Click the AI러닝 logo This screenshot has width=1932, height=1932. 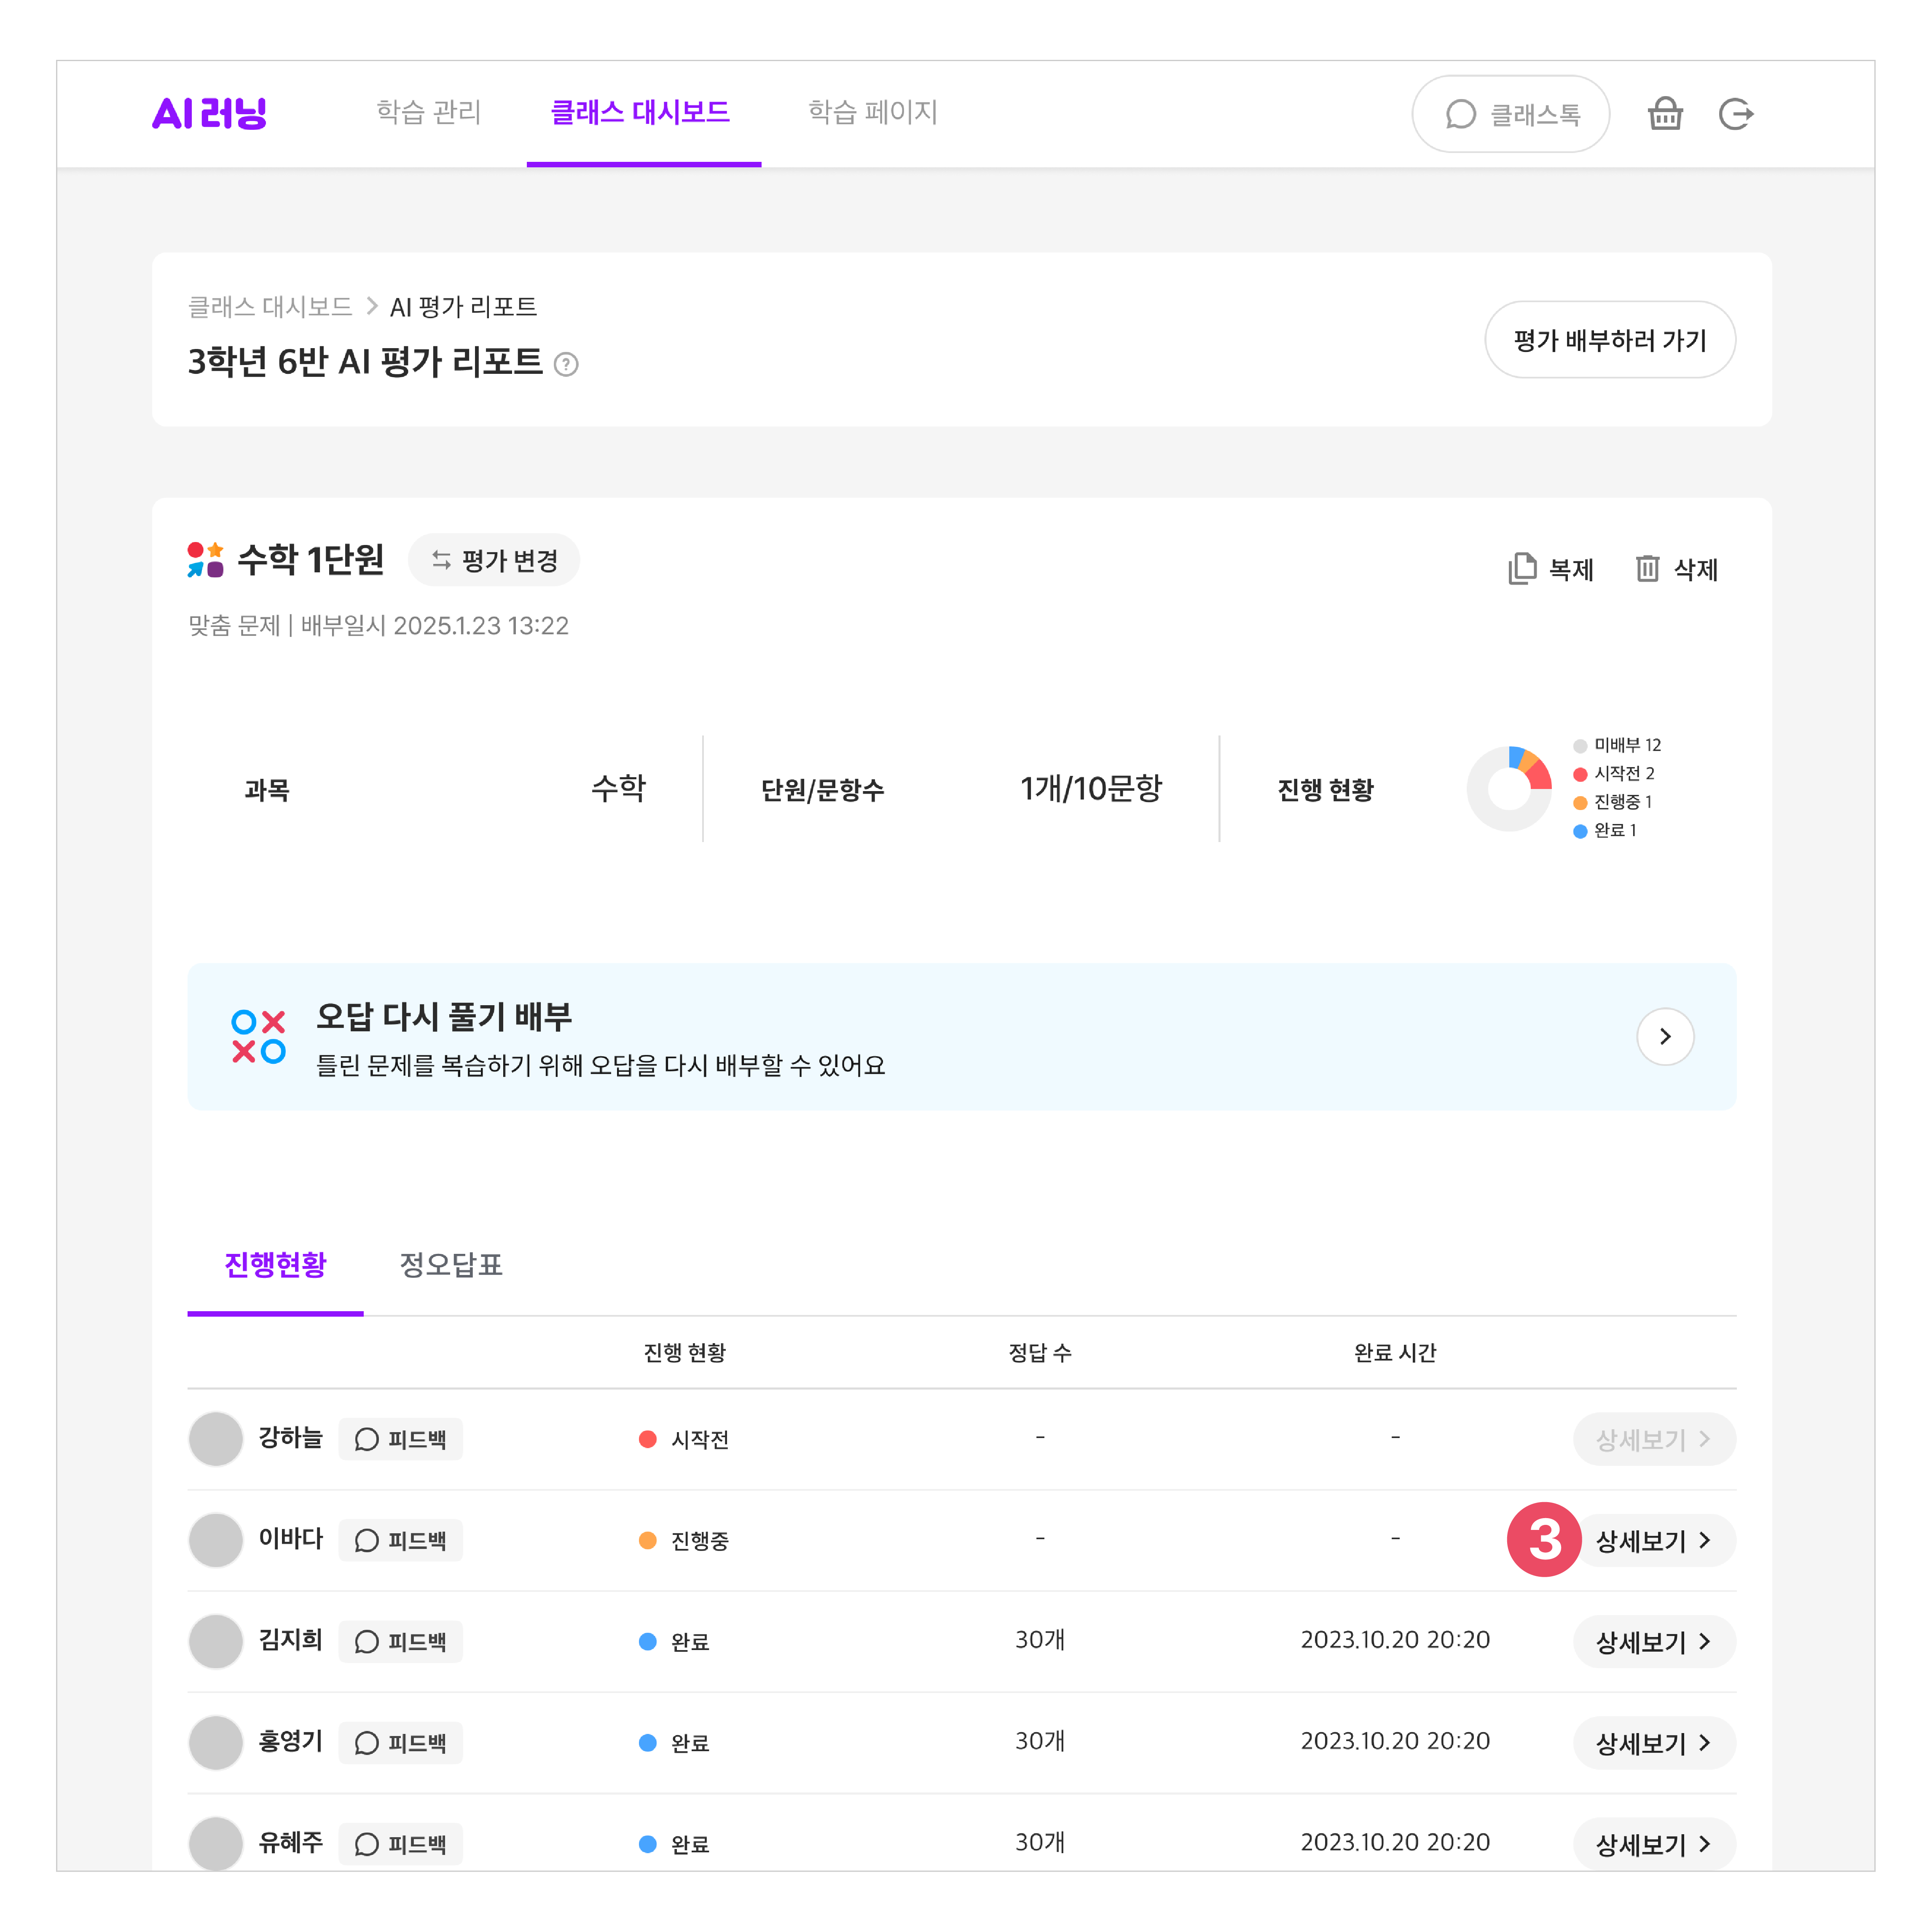209,113
